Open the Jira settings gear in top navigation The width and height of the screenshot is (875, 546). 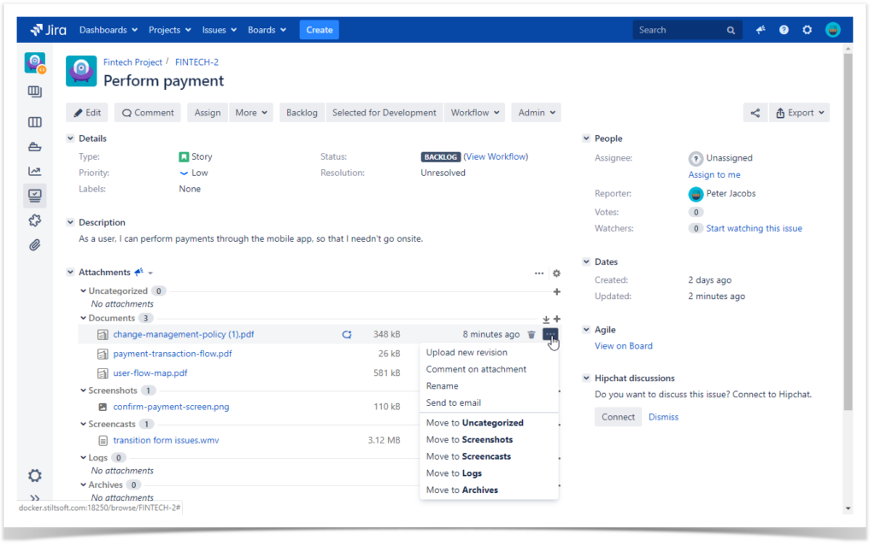pyautogui.click(x=807, y=29)
